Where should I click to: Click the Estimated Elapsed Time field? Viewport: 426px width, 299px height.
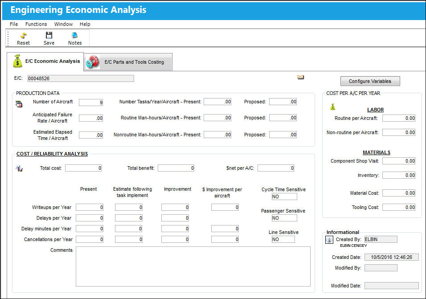pyautogui.click(x=91, y=135)
